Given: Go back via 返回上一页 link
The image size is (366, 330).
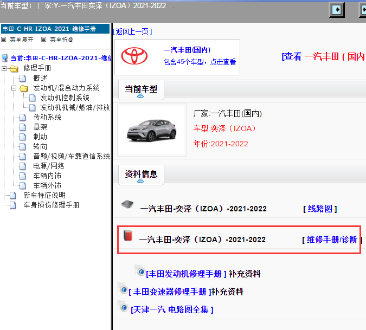Looking at the screenshot, I should (x=133, y=31).
